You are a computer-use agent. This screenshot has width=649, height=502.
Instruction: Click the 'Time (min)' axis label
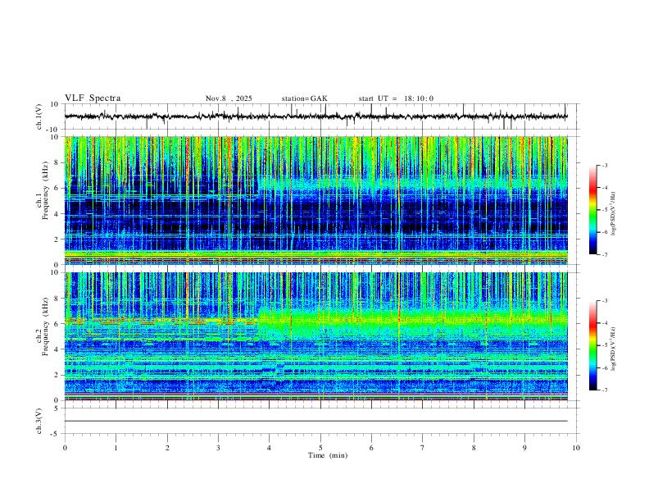point(328,455)
